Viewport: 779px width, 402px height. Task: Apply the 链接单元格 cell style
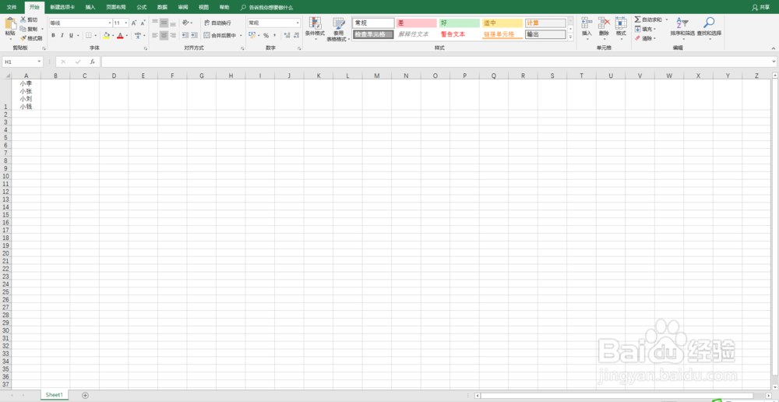(502, 34)
